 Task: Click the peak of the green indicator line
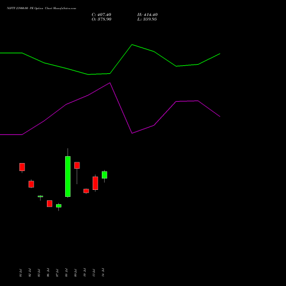coord(132,45)
